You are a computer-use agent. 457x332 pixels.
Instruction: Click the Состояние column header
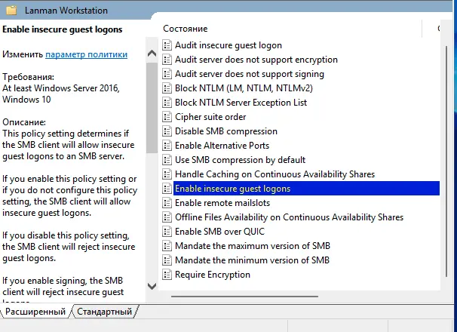pyautogui.click(x=186, y=28)
